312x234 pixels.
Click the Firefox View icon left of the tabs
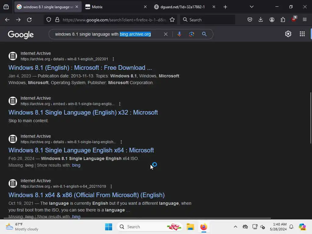(x=6, y=7)
